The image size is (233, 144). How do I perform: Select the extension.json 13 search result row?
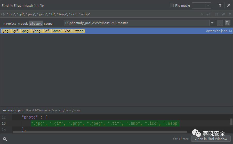(x=116, y=31)
